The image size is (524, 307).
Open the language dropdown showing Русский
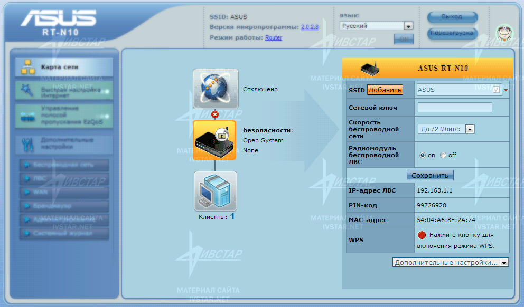[x=376, y=26]
